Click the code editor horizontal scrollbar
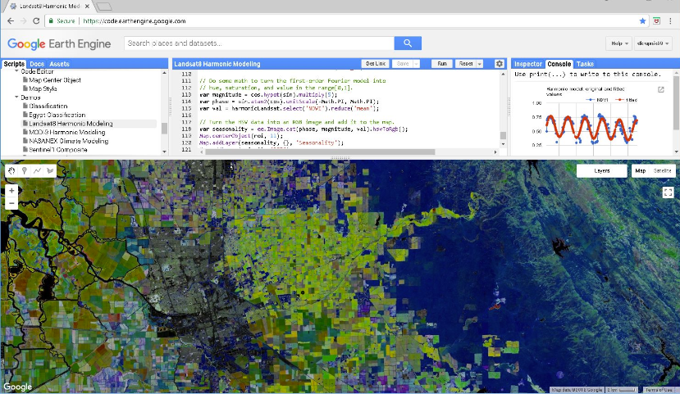Screen dimensions: 680x394 tap(320, 152)
